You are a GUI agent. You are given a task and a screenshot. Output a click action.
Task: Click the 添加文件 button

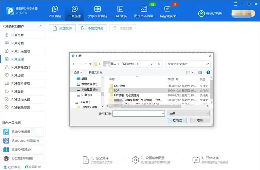62,28
